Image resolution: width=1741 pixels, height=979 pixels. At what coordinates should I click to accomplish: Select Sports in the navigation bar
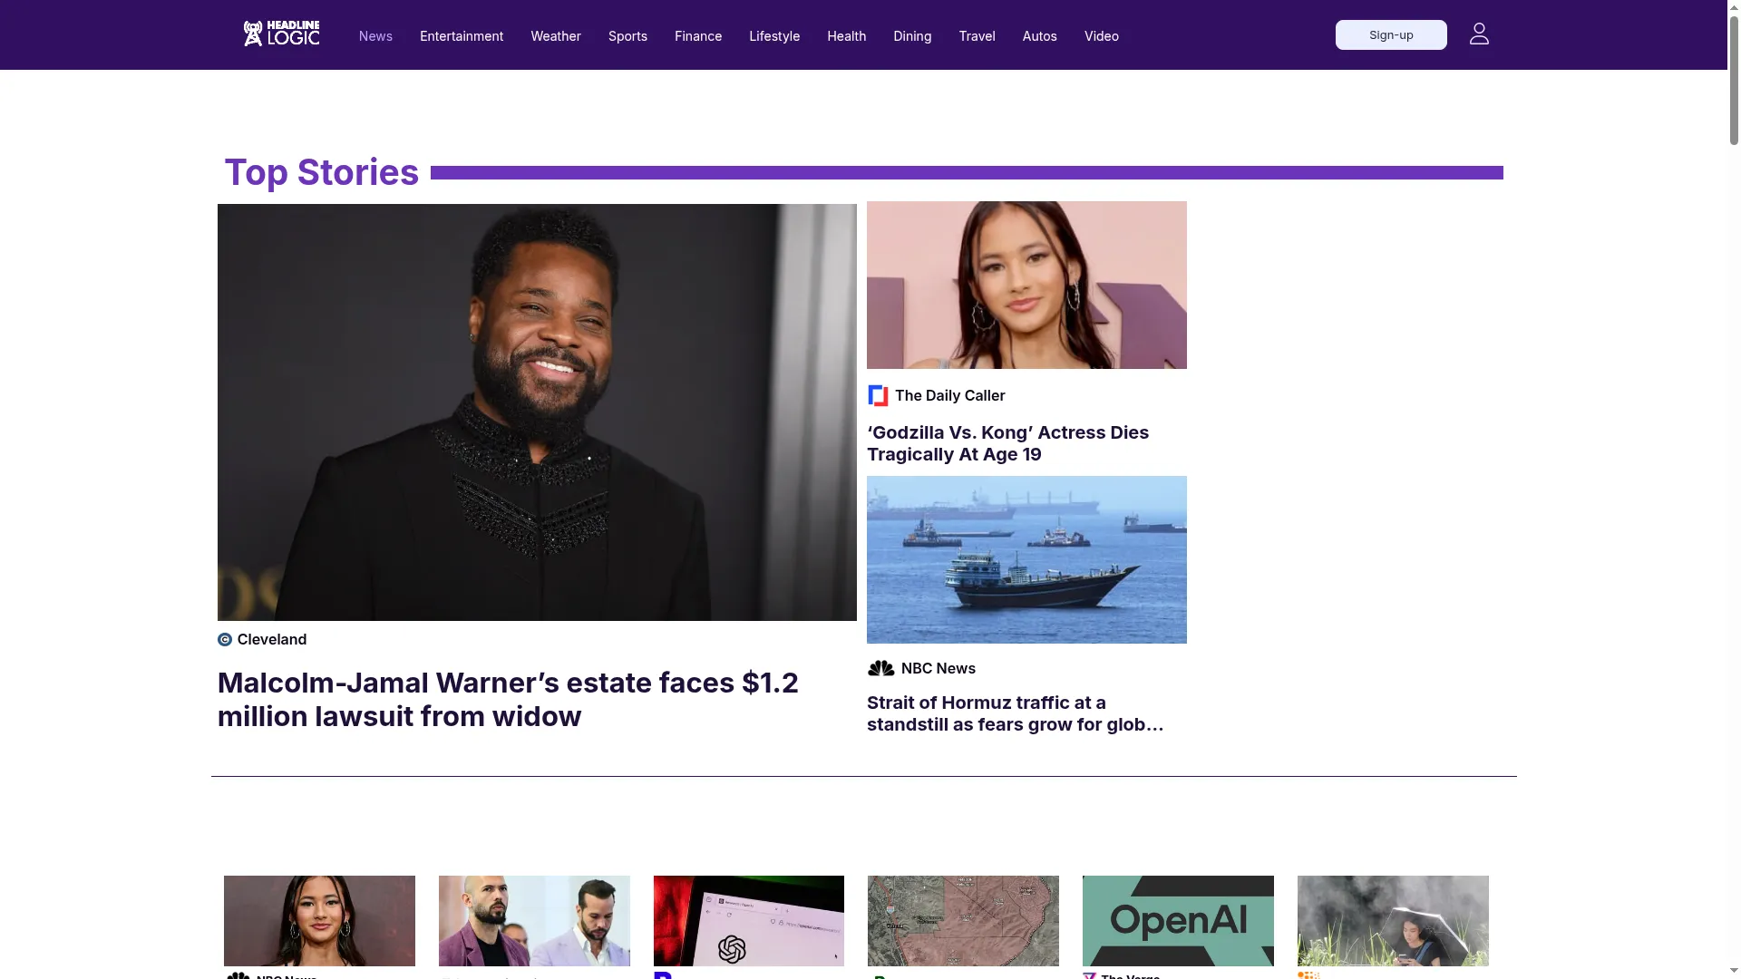(627, 36)
